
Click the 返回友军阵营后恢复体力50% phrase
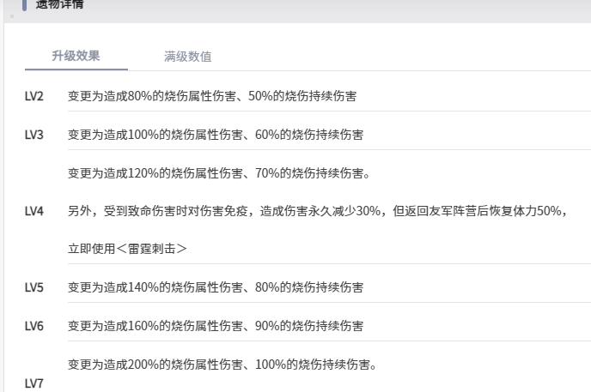pos(491,211)
